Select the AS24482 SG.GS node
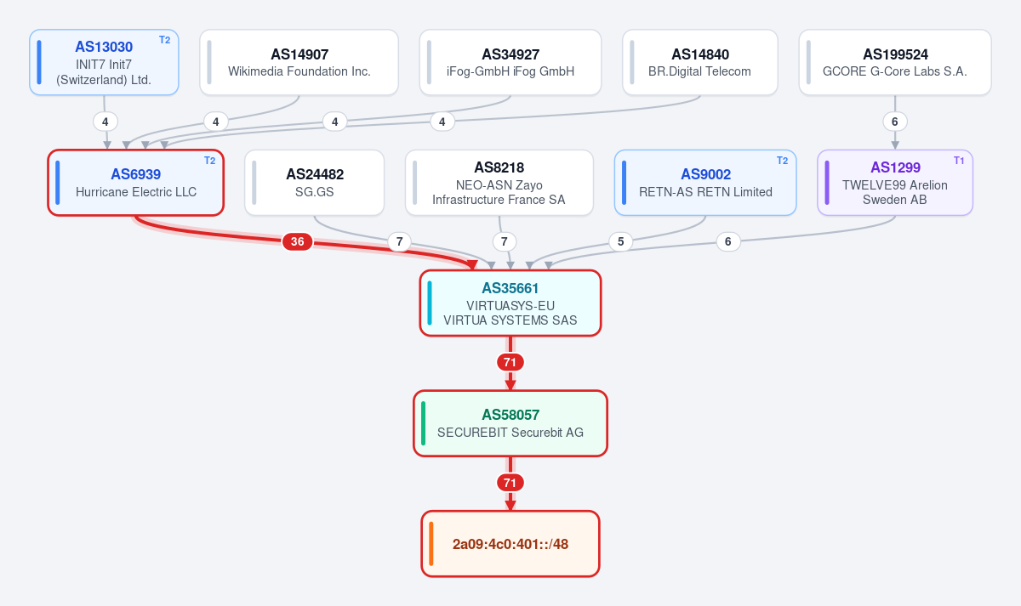This screenshot has width=1021, height=606. pyautogui.click(x=315, y=183)
